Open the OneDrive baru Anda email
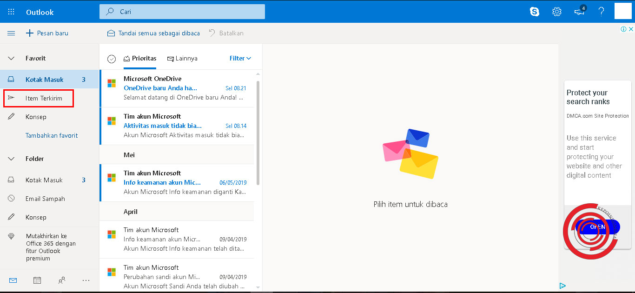 click(x=177, y=88)
